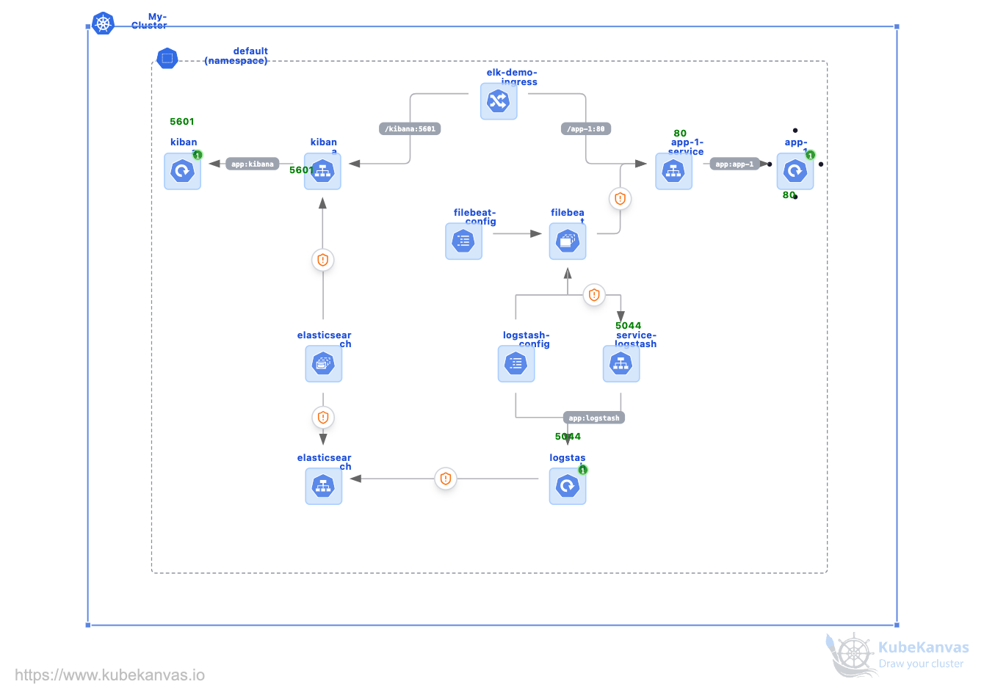This screenshot has height=698, width=984.
Task: Click the default namespace icon
Action: point(167,58)
